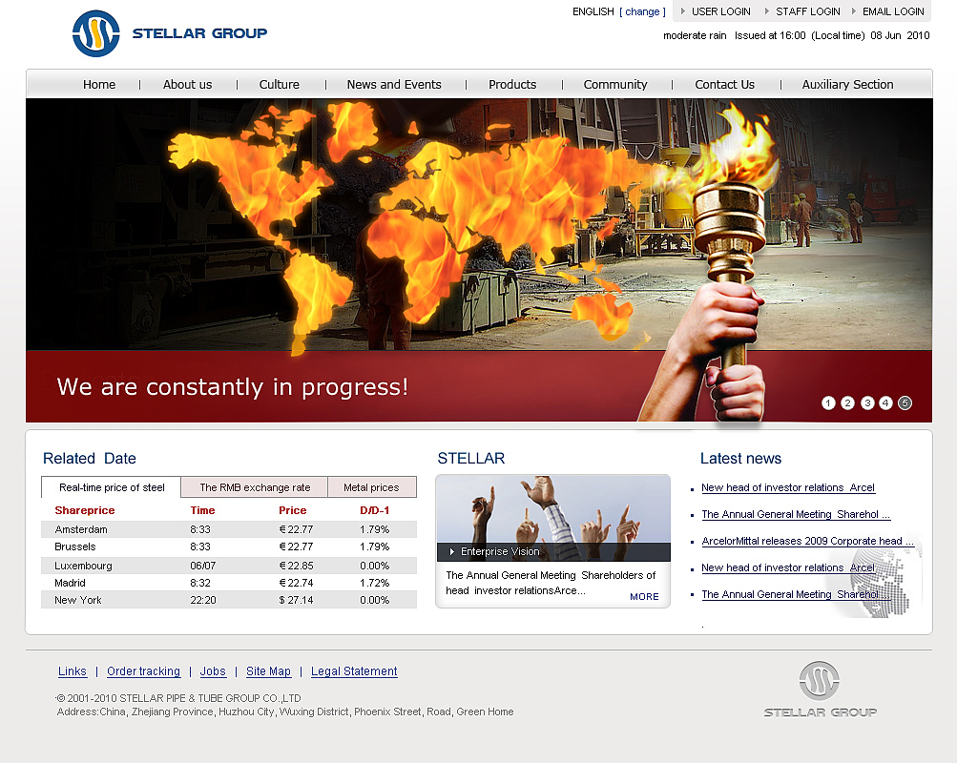957x763 pixels.
Task: Go to banner slide 5
Action: pos(905,403)
